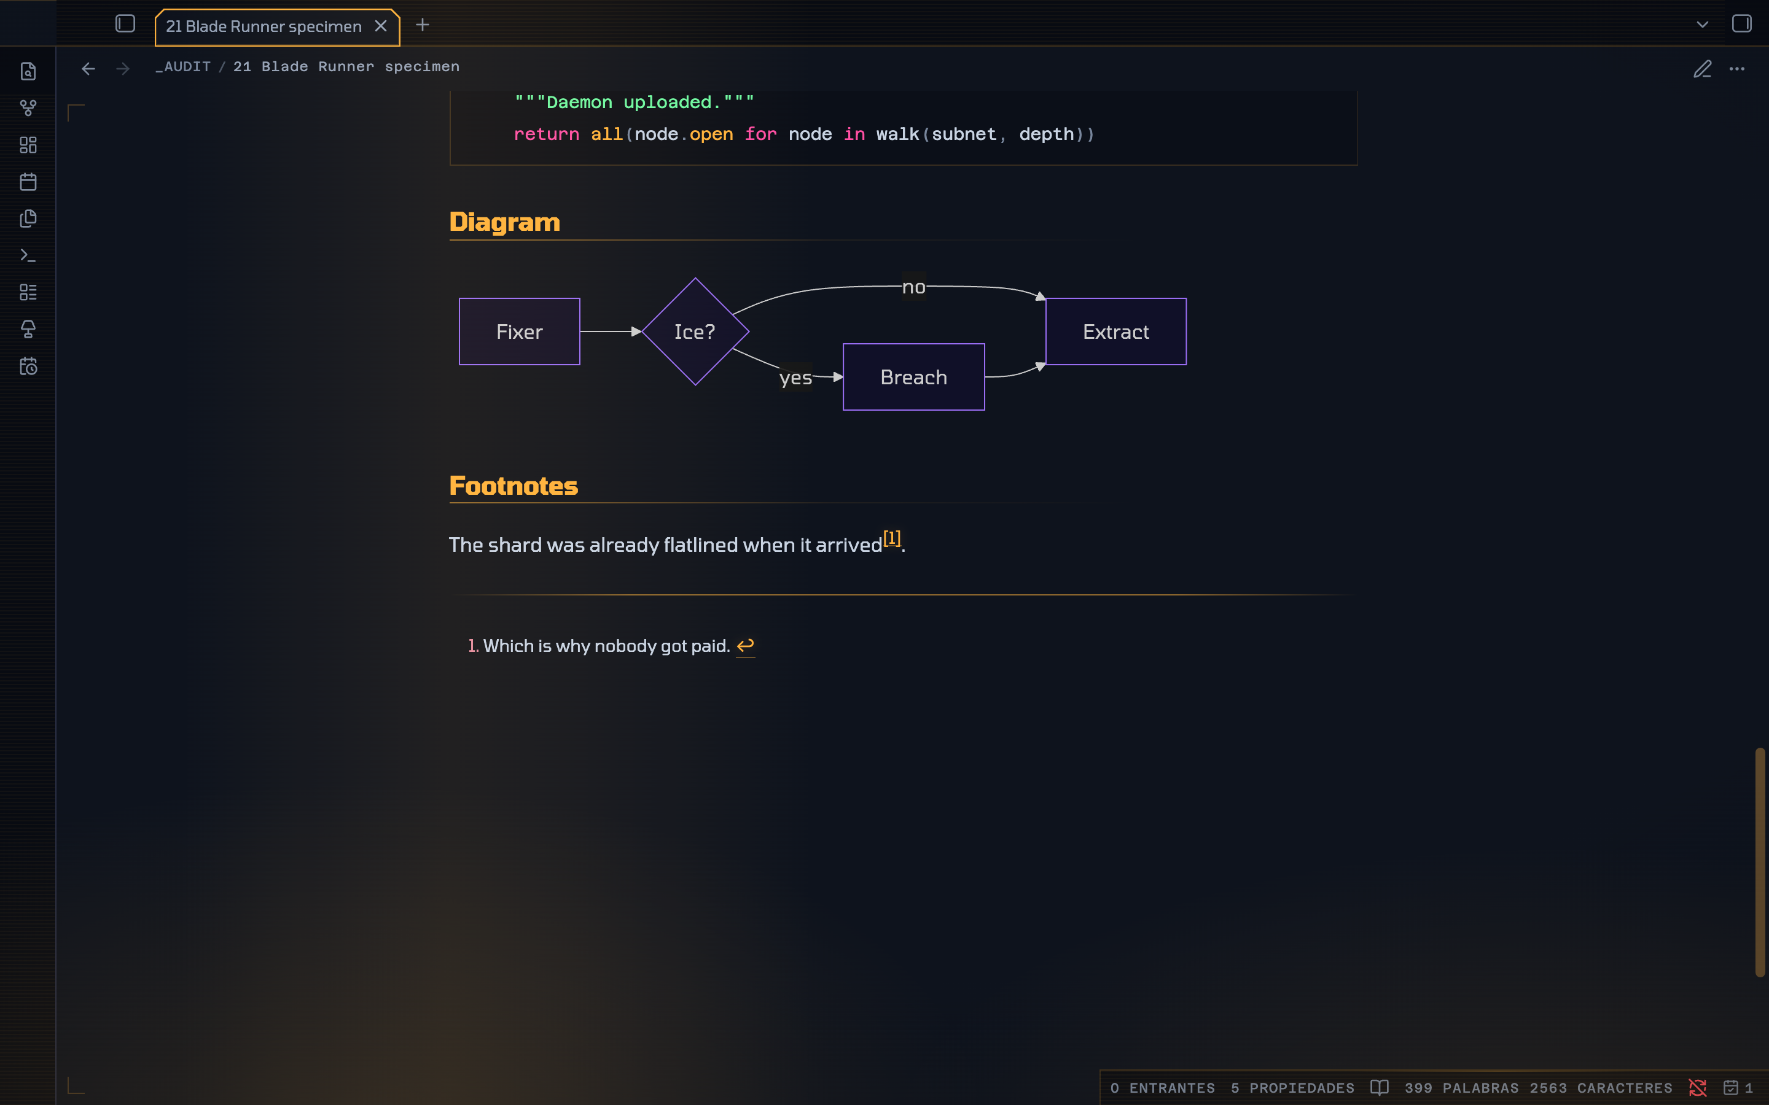Open the tab list dropdown chevron
Viewport: 1769px width, 1105px height.
[x=1703, y=25]
